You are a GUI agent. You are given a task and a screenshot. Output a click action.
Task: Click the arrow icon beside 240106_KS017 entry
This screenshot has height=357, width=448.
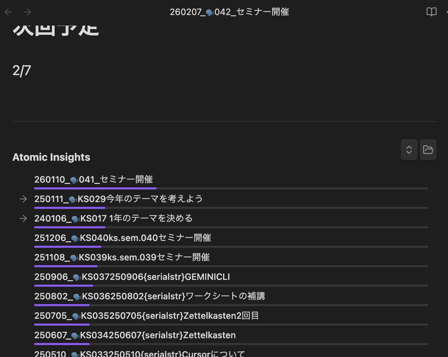point(23,218)
